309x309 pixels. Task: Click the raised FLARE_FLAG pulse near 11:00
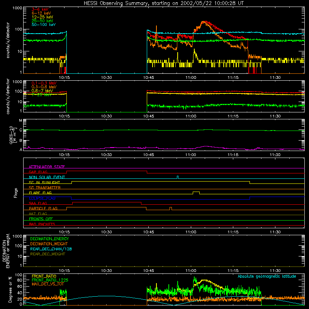[x=196, y=193]
